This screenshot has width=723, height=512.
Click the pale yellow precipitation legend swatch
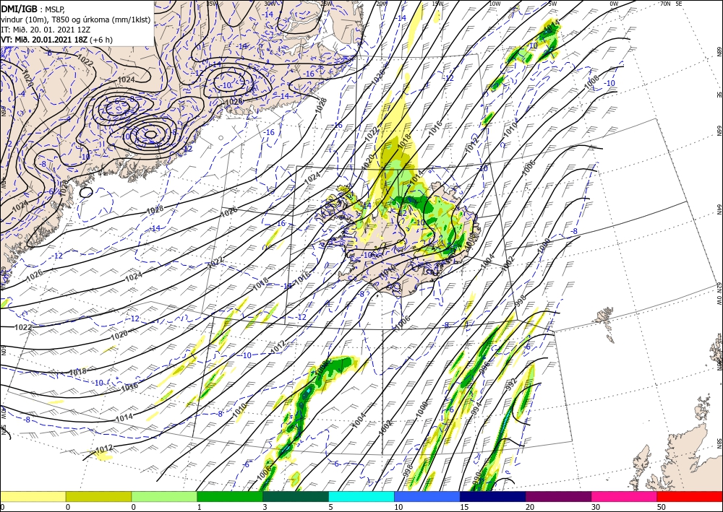(33, 496)
